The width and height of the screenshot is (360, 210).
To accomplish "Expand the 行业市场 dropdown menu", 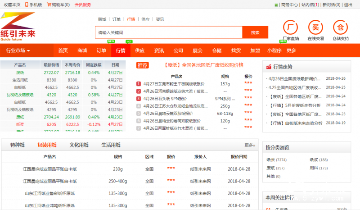I will (18, 50).
